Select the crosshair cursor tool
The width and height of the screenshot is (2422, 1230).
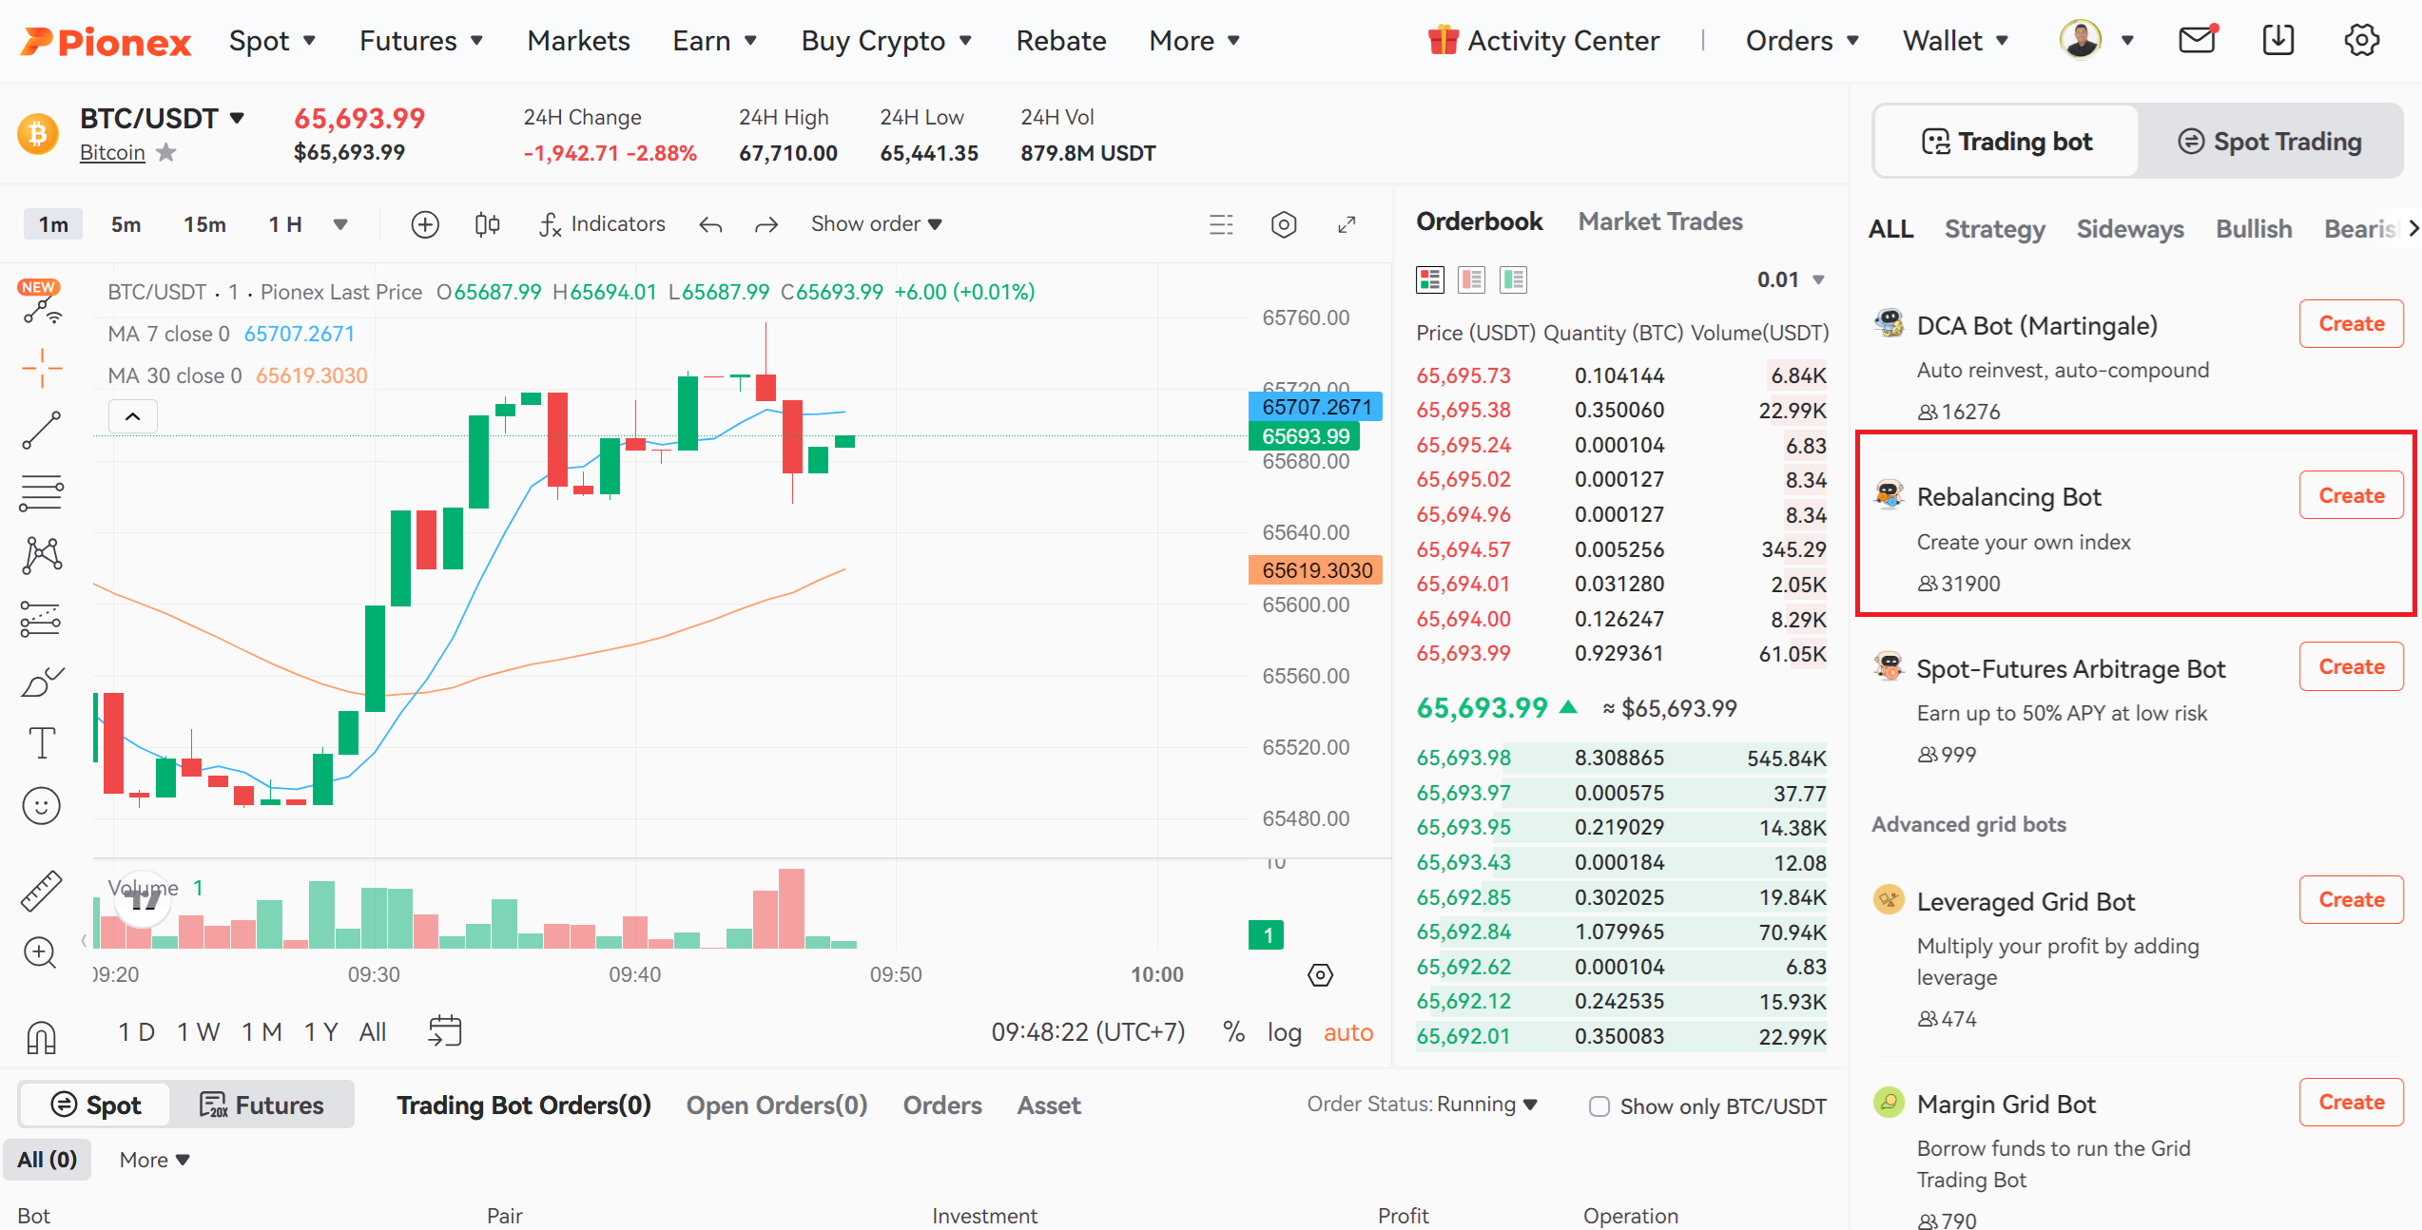[42, 368]
